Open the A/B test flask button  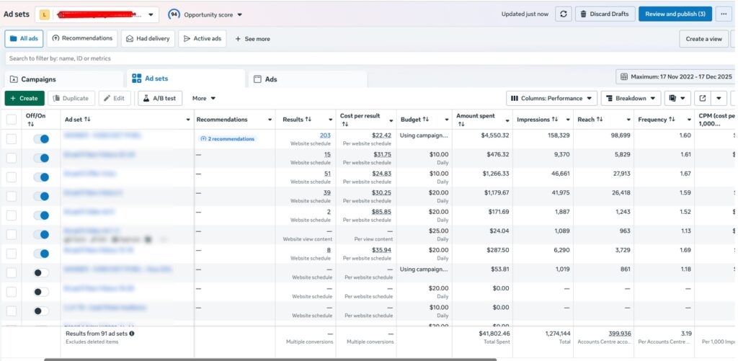click(x=160, y=98)
